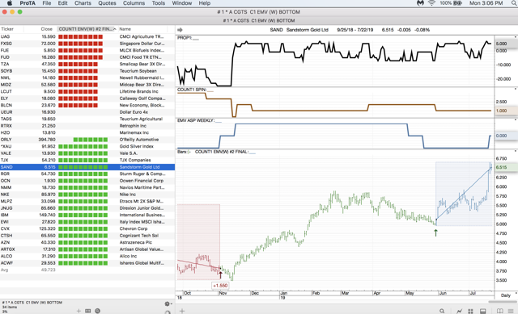Click the red UAG indicator bar cells
518x314 pixels.
(81, 36)
